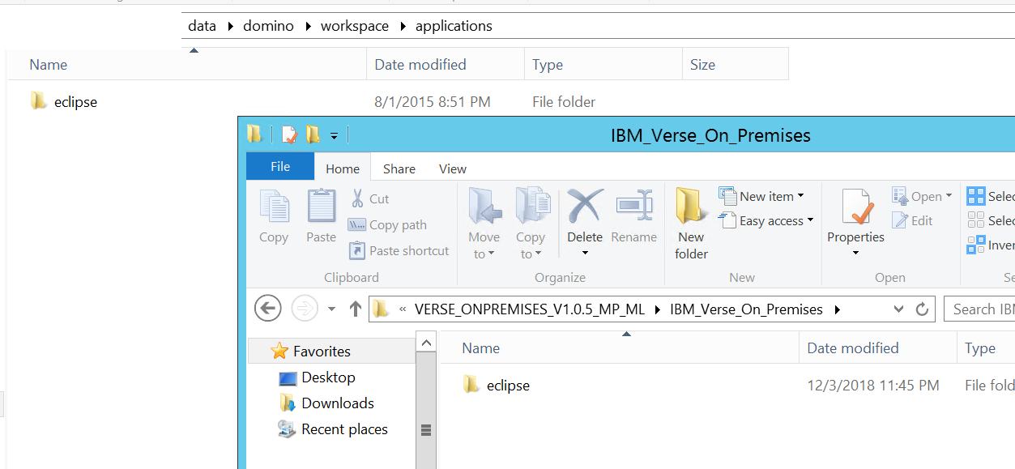The image size is (1015, 469).
Task: Expand the Delete dropdown arrow
Action: click(585, 253)
